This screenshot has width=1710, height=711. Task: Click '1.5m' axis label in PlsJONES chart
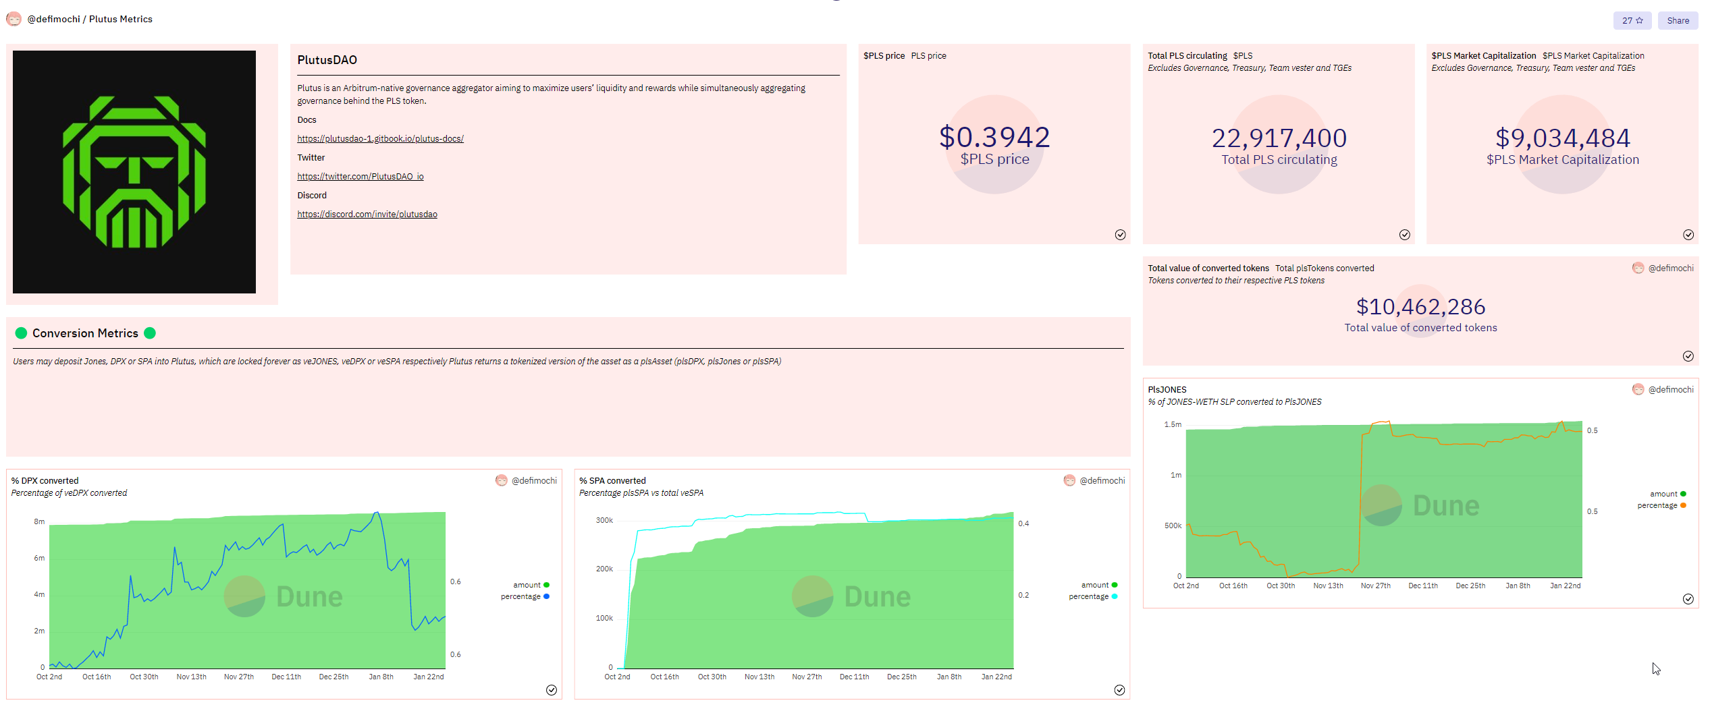click(x=1173, y=425)
